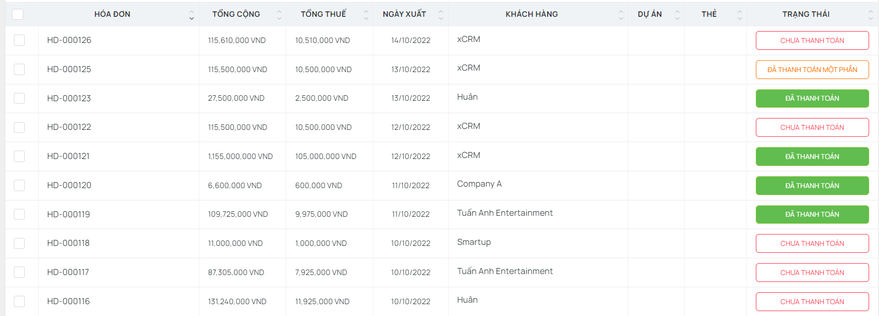Sort by the TRẠNG THÁI column arrows
The width and height of the screenshot is (879, 316).
point(871,15)
